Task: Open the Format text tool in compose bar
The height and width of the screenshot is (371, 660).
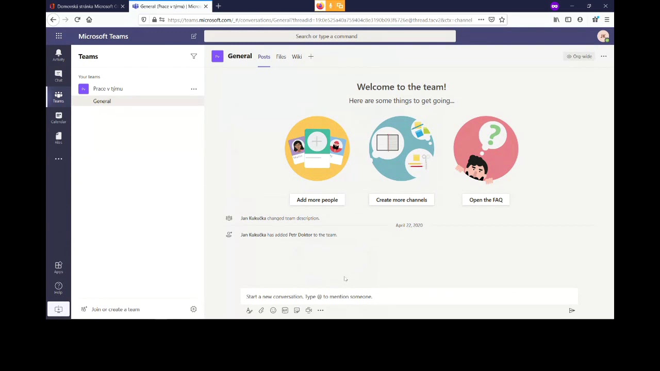Action: pyautogui.click(x=250, y=310)
